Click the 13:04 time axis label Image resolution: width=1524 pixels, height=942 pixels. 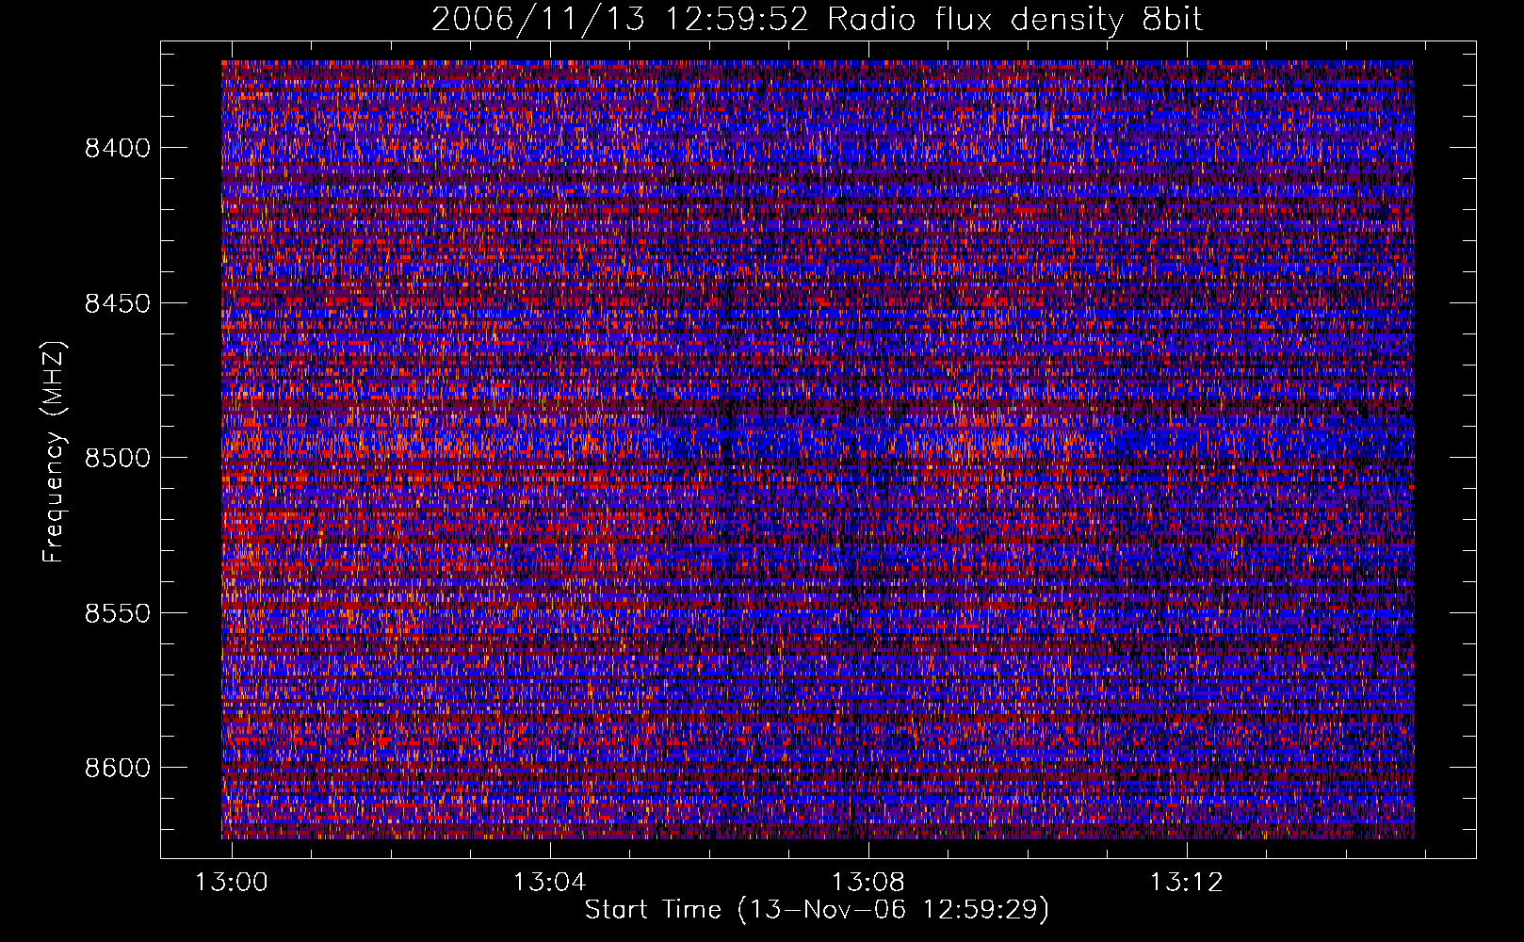(549, 883)
